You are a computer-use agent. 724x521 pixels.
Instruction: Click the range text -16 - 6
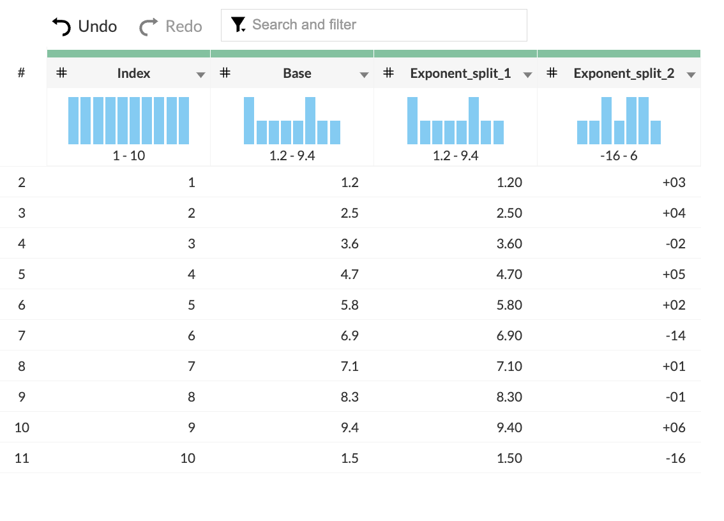point(619,156)
